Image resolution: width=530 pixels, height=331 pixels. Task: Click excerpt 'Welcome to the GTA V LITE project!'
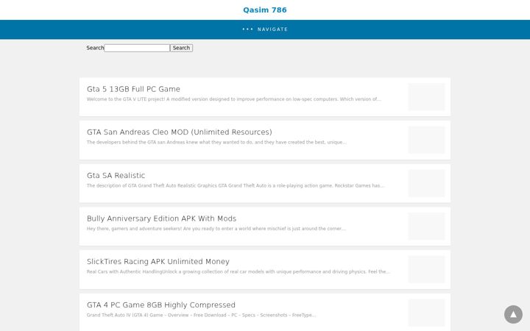pyautogui.click(x=234, y=99)
